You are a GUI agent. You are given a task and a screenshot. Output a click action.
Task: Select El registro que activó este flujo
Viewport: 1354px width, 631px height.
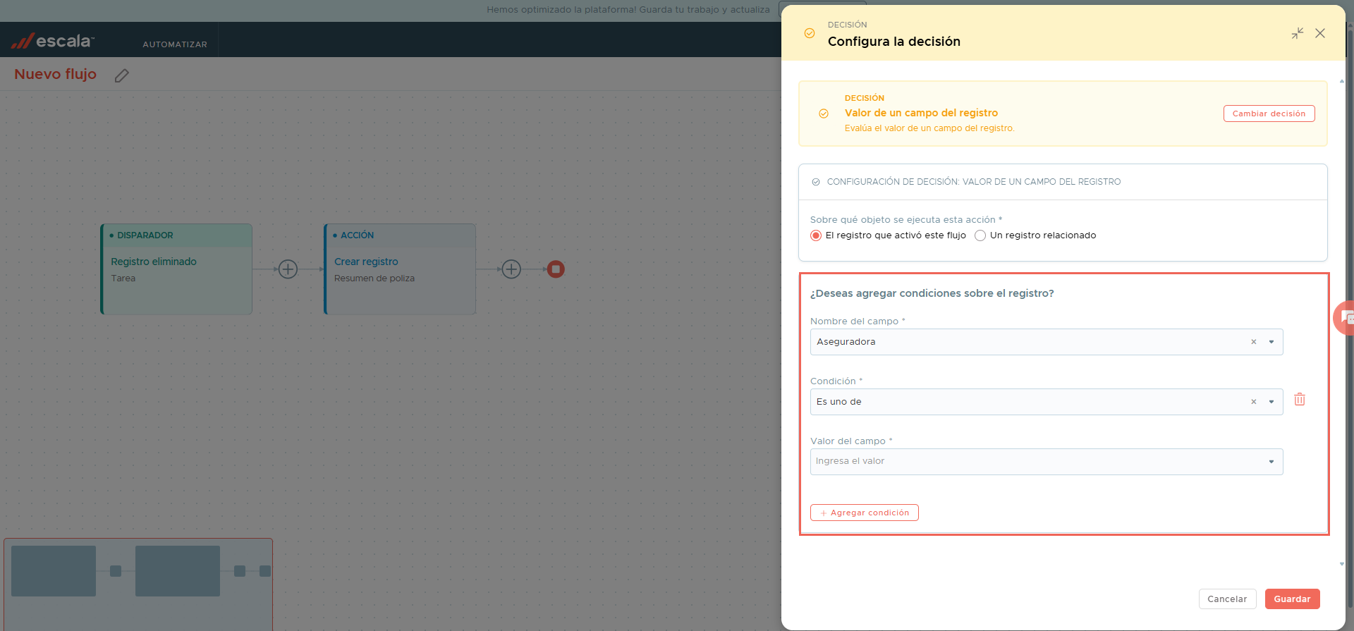coord(816,235)
